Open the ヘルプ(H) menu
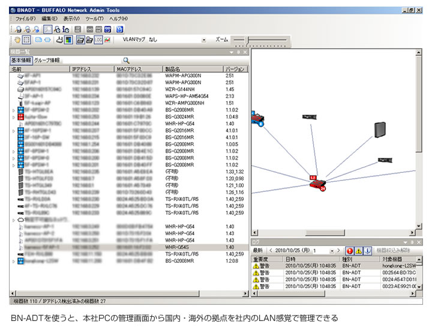This screenshot has height=330, width=432. [118, 19]
